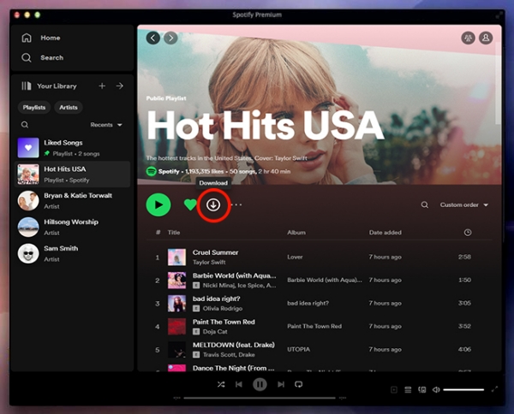The image size is (514, 414).
Task: Collapse Your Library icon
Action: [27, 86]
